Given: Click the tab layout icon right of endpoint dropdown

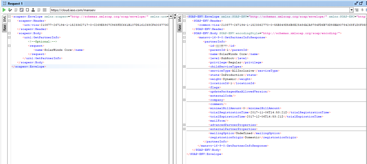Looking at the screenshot, I should 357,10.
